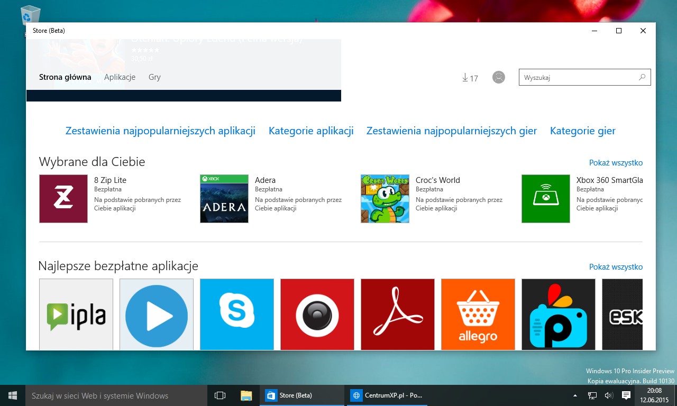Open the 8 Zip Lite app tile
677x406 pixels.
63,199
